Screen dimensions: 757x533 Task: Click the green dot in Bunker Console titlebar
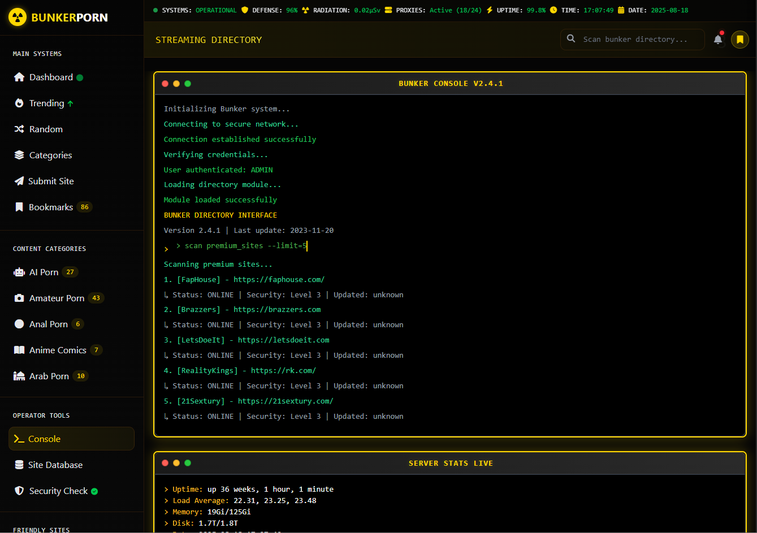(188, 84)
